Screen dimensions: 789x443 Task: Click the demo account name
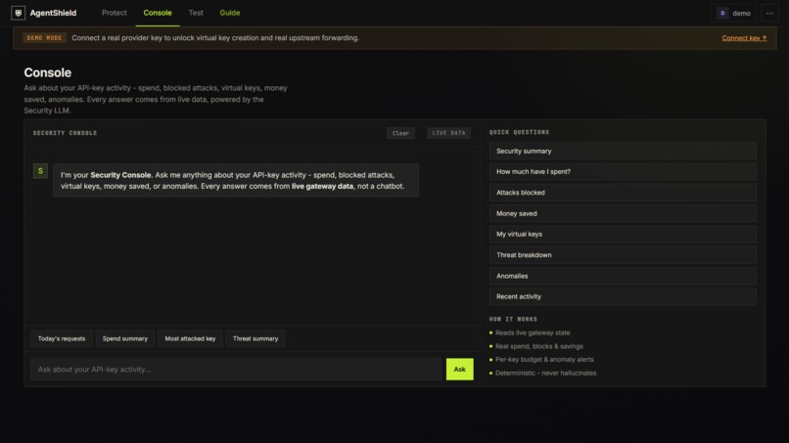point(741,14)
